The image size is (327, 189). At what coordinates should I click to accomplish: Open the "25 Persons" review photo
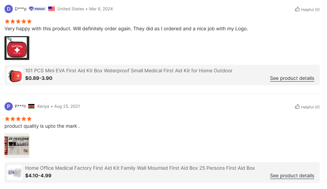tap(17, 145)
